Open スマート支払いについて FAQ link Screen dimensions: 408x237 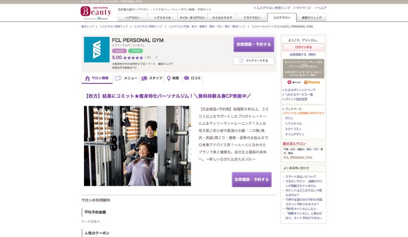tap(301, 177)
